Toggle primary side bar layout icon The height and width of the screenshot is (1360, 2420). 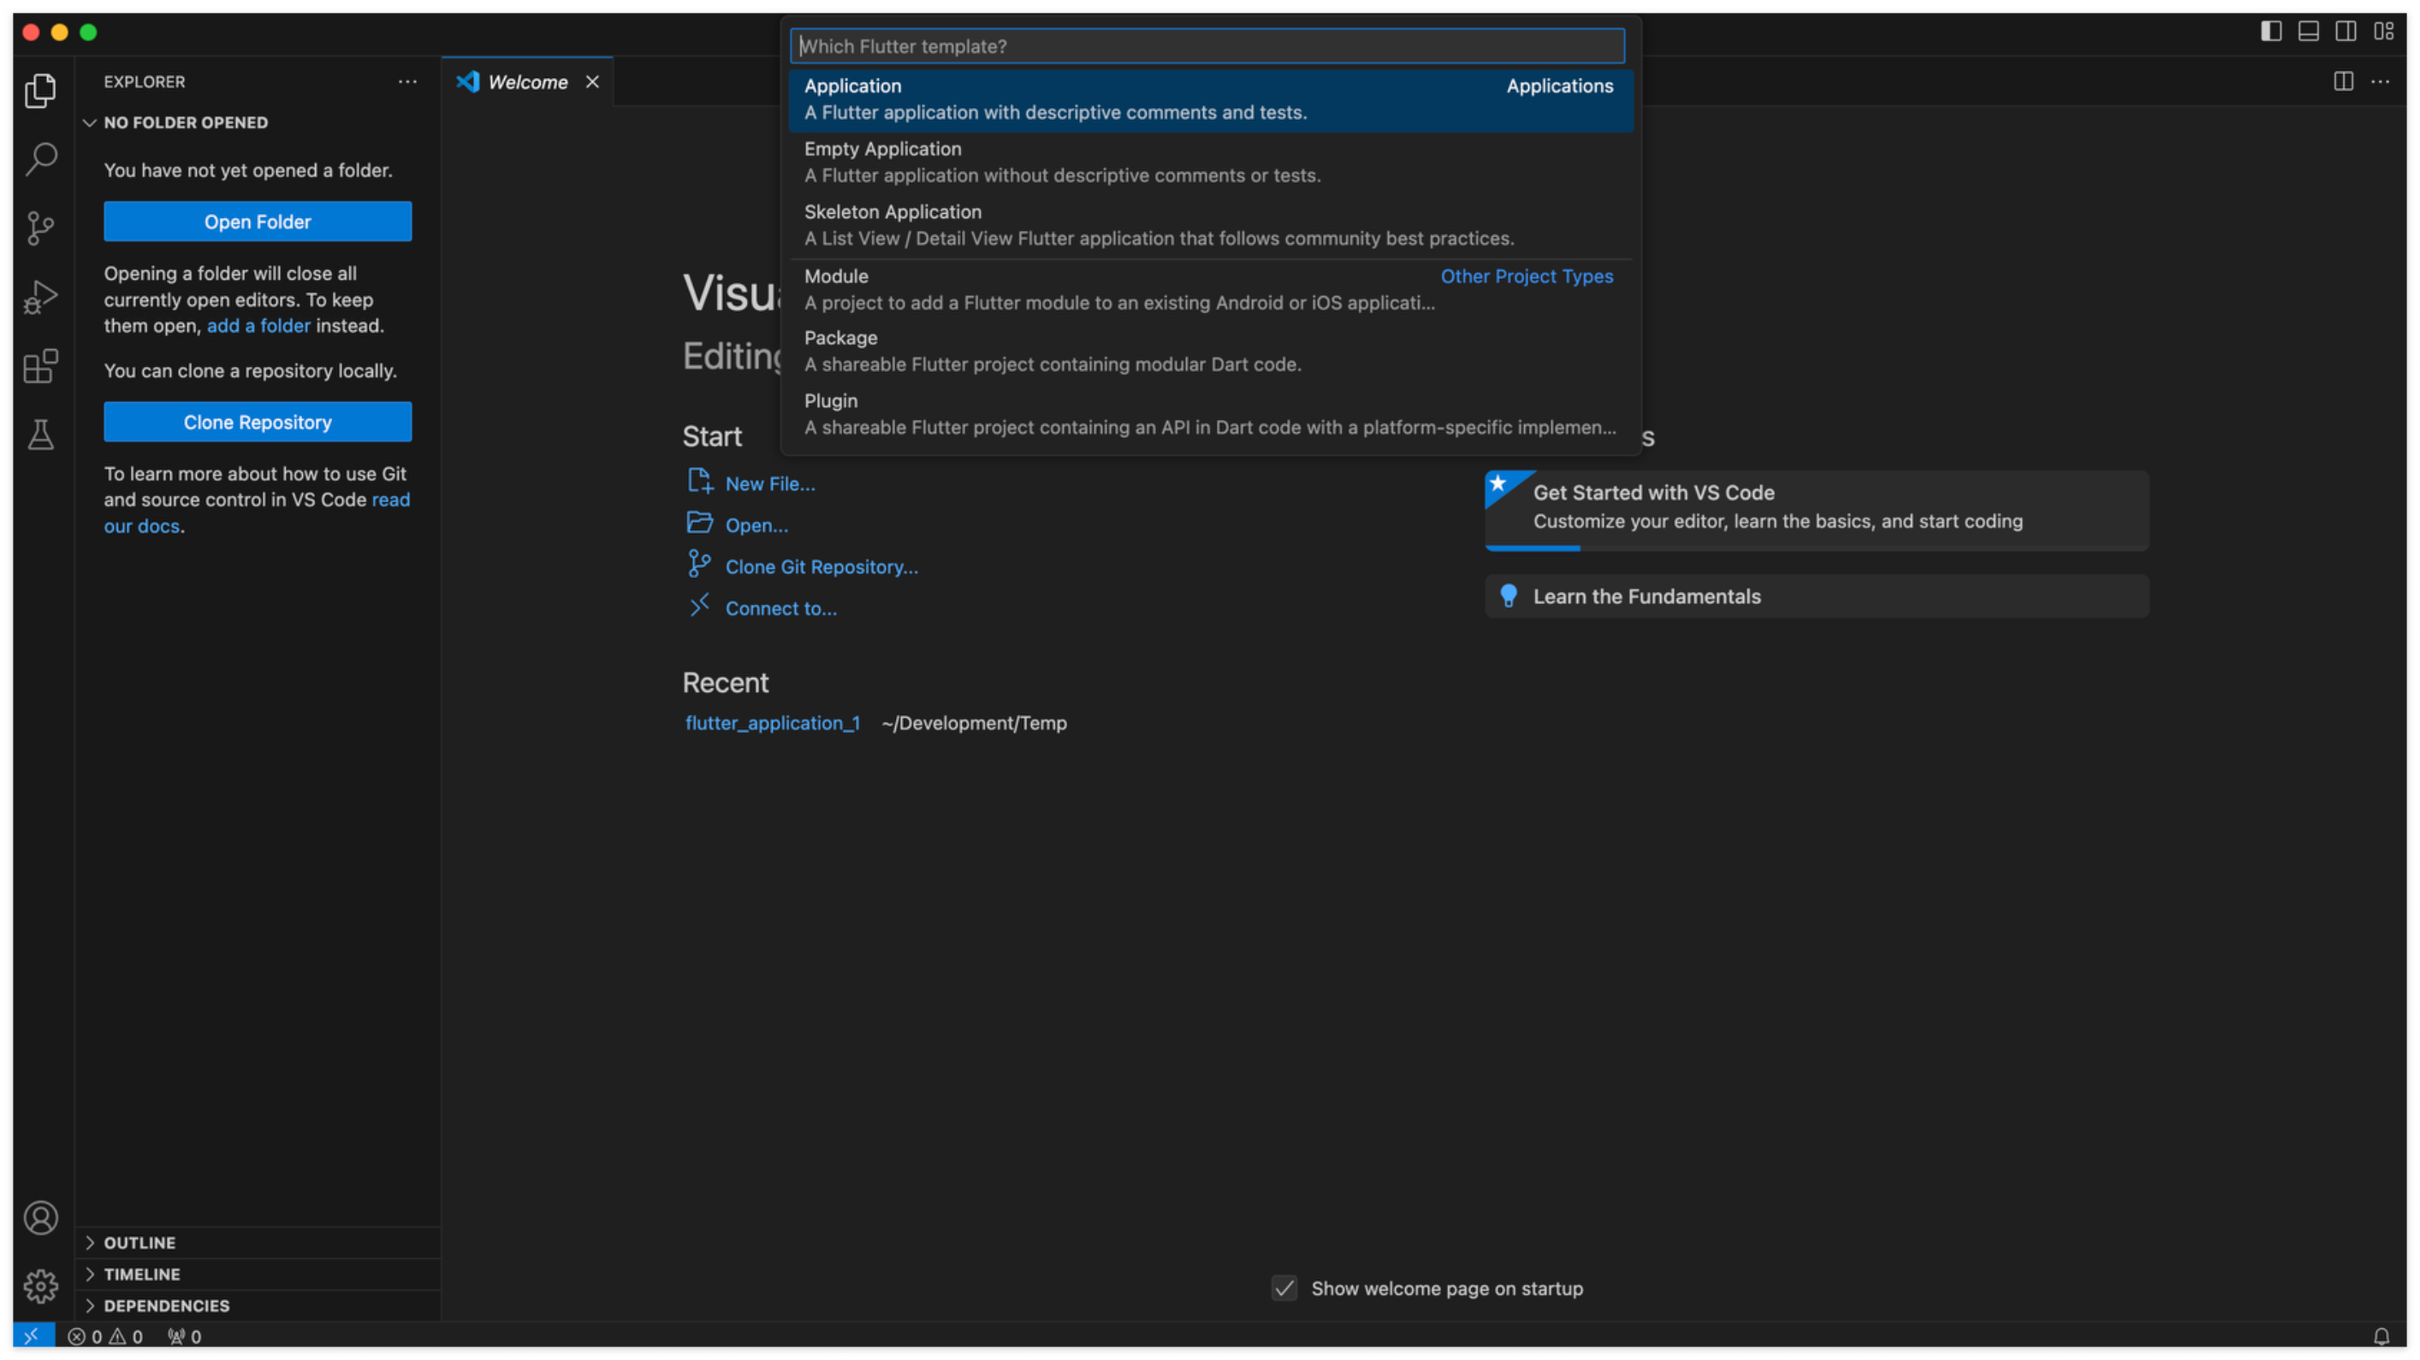[2270, 31]
